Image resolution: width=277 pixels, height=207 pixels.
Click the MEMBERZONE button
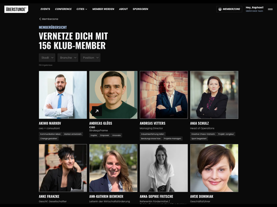(x=229, y=9)
